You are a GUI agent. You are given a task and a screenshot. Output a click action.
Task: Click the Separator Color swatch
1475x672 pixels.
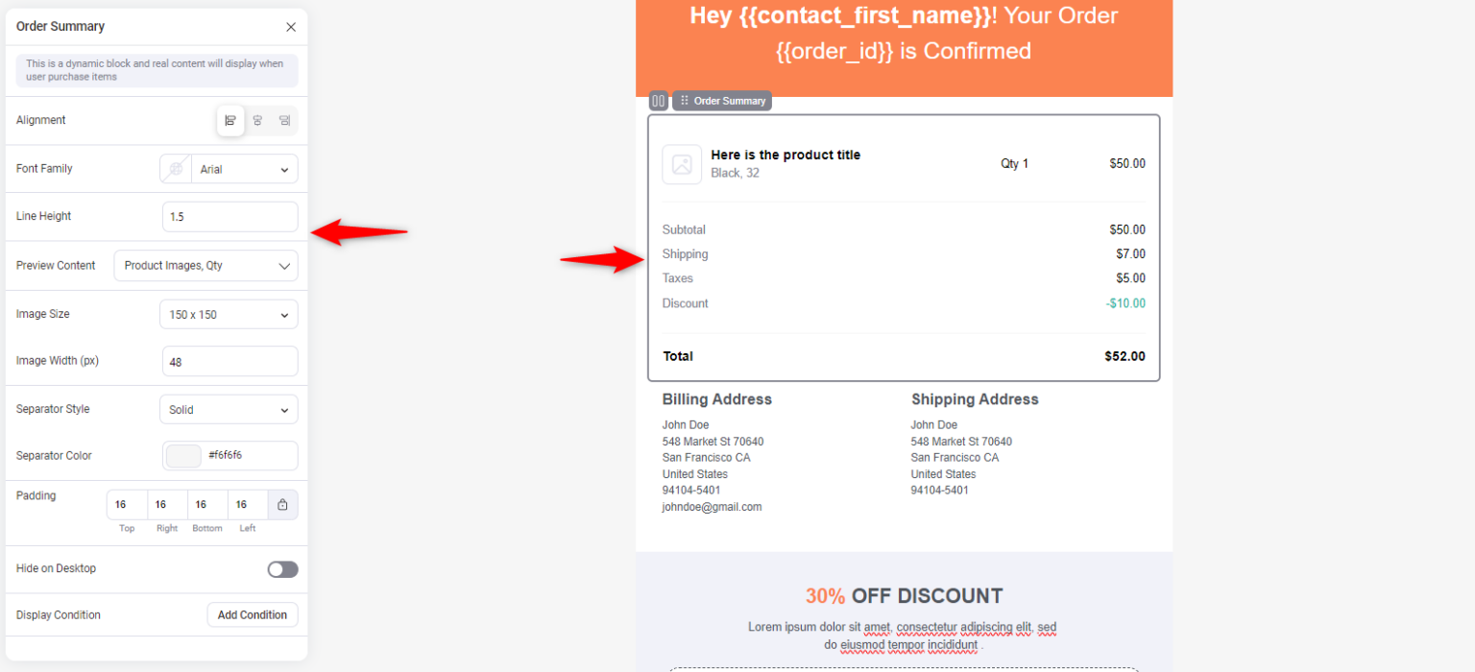click(182, 455)
